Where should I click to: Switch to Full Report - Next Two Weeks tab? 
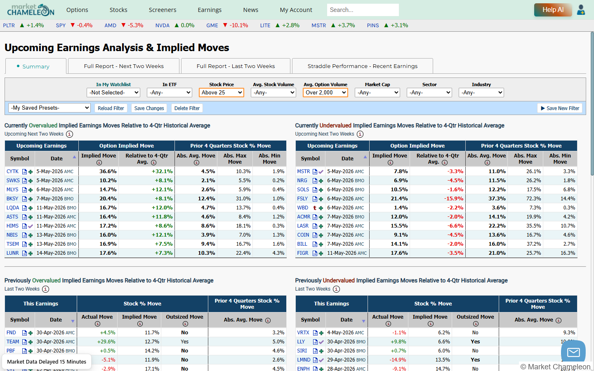coord(124,66)
